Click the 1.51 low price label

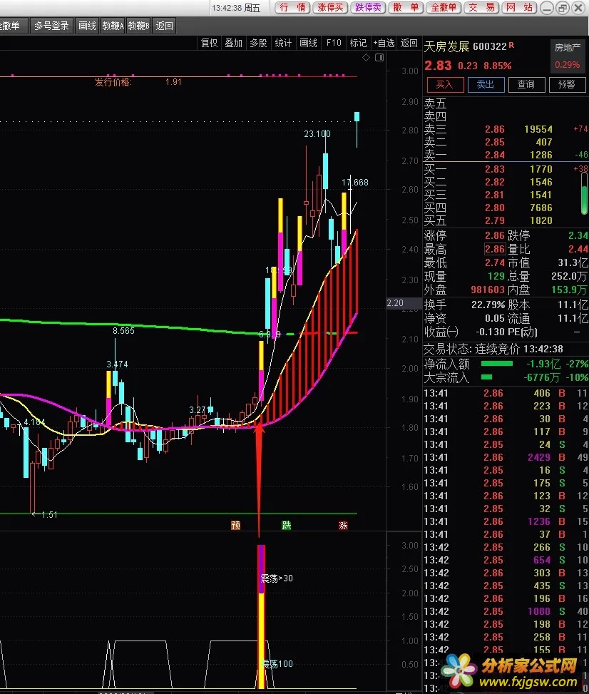pyautogui.click(x=45, y=514)
